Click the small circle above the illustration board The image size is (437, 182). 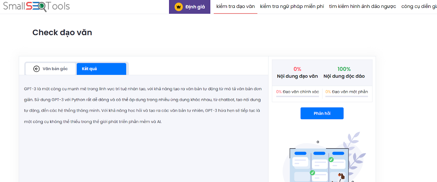[318, 142]
